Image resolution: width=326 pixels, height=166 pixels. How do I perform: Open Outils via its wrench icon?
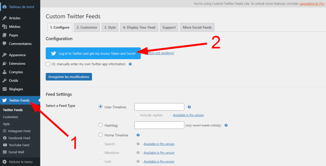[x=4, y=81]
